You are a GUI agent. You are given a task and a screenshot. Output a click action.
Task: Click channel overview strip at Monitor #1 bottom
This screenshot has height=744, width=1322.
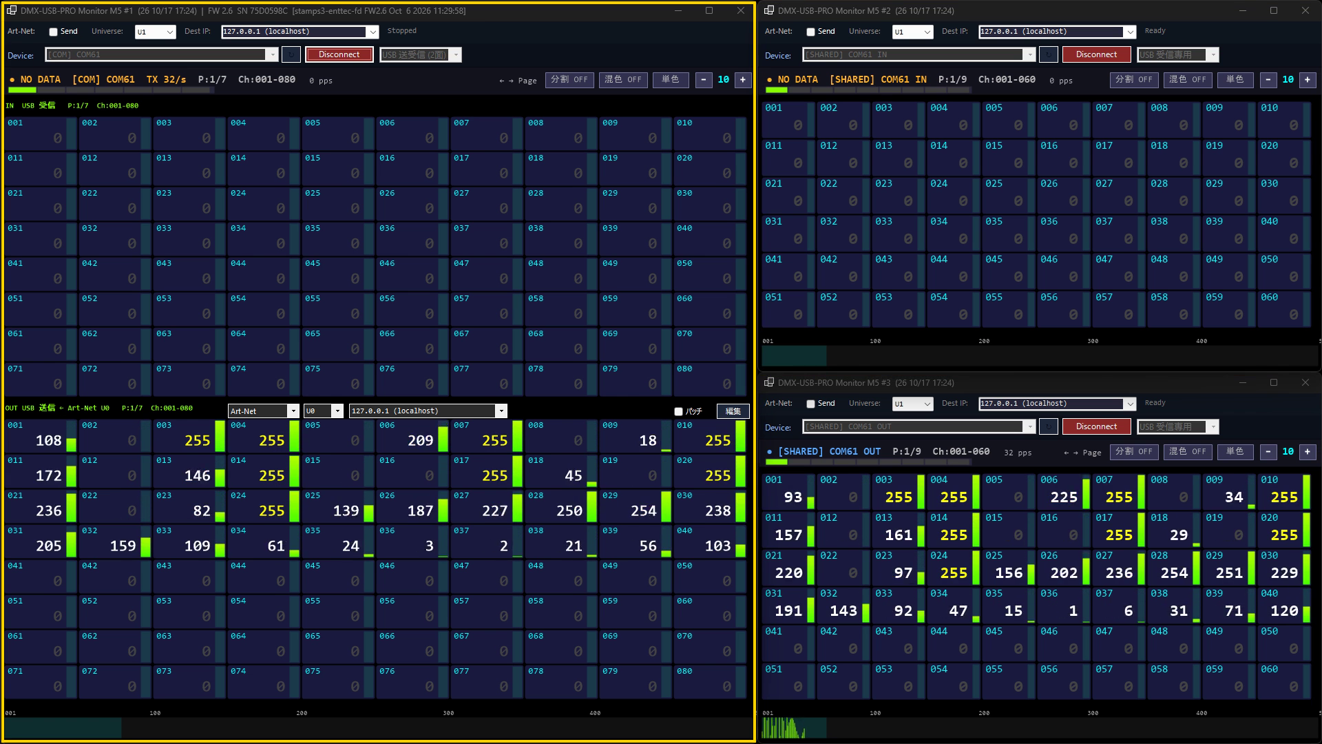[x=379, y=727]
